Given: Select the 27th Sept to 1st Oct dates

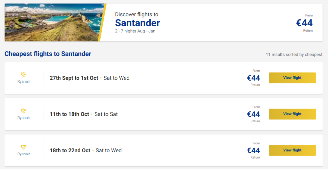Looking at the screenshot, I should tap(74, 78).
